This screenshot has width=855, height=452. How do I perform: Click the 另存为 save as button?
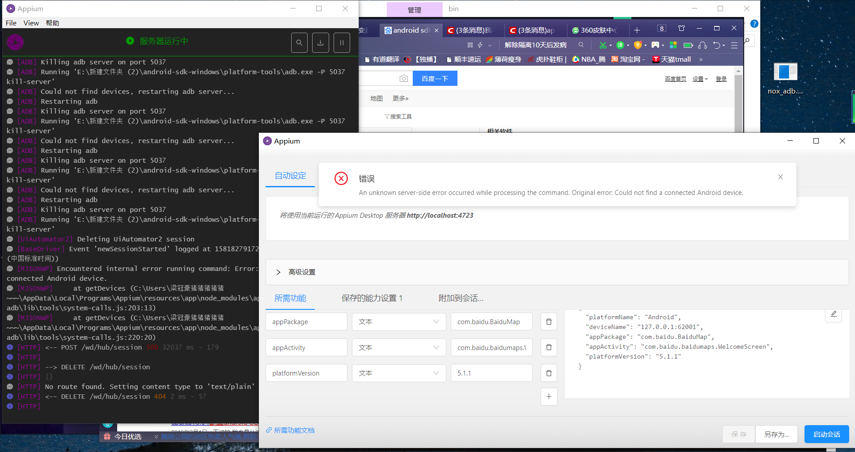pyautogui.click(x=776, y=434)
